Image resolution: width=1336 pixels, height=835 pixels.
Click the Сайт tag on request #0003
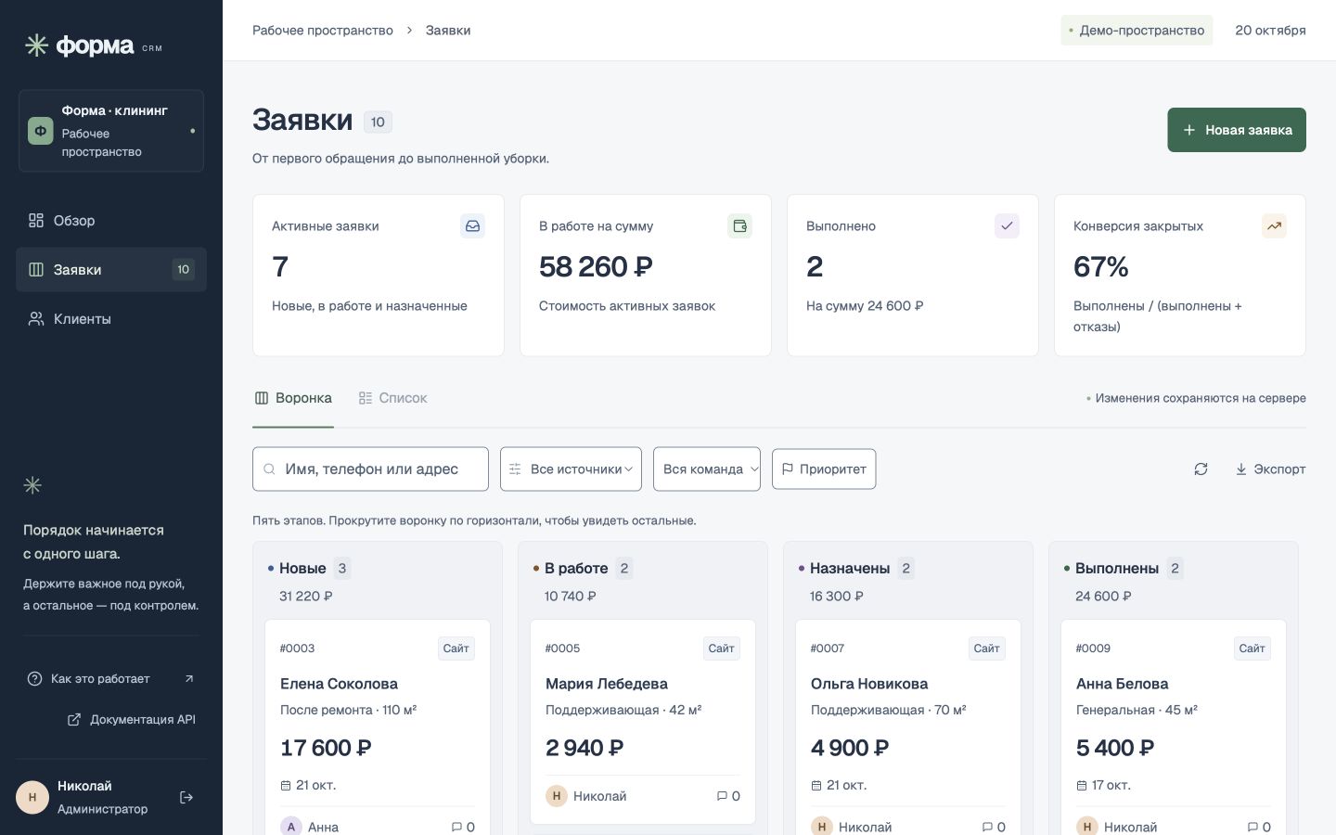456,649
